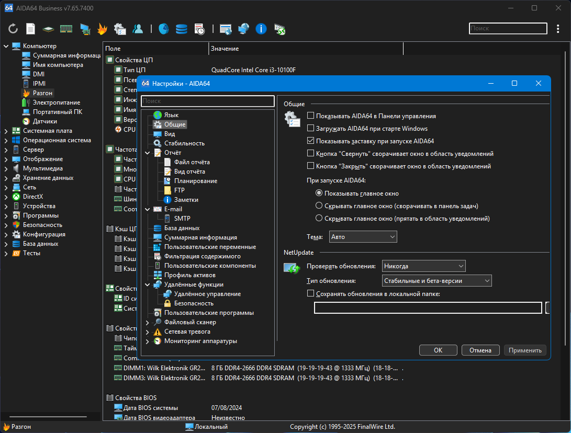
Task: Click the gauge icon beside Датчики
Action: [26, 121]
